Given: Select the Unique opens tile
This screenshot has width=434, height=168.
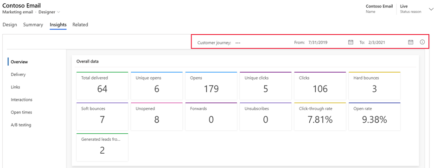Looking at the screenshot, I should pyautogui.click(x=157, y=86).
